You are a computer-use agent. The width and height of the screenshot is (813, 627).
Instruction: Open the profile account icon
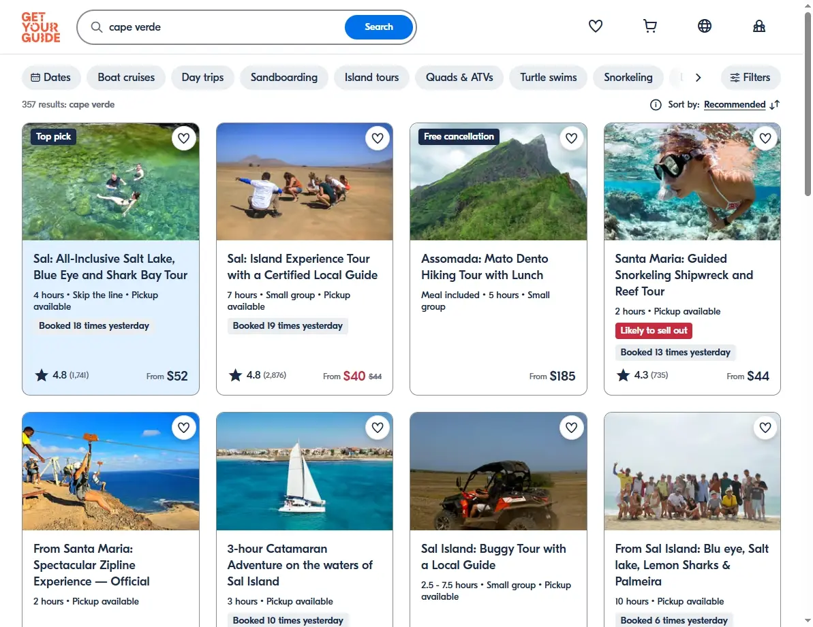tap(758, 26)
